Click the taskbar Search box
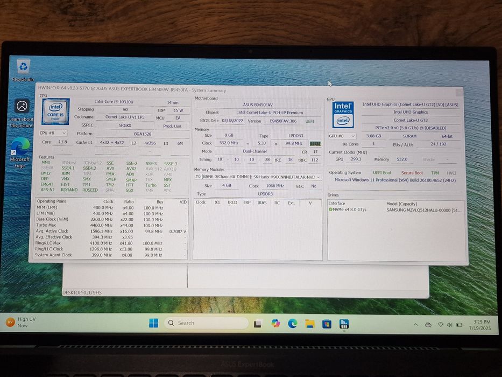The height and width of the screenshot is (377, 502). coord(207,323)
